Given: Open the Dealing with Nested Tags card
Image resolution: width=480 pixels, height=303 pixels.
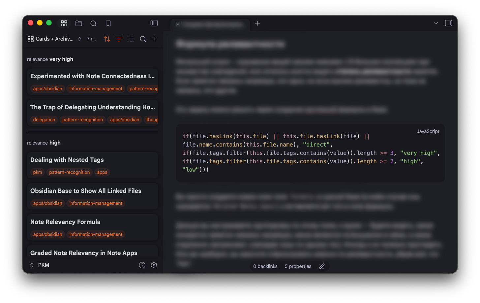Looking at the screenshot, I should click(x=93, y=165).
